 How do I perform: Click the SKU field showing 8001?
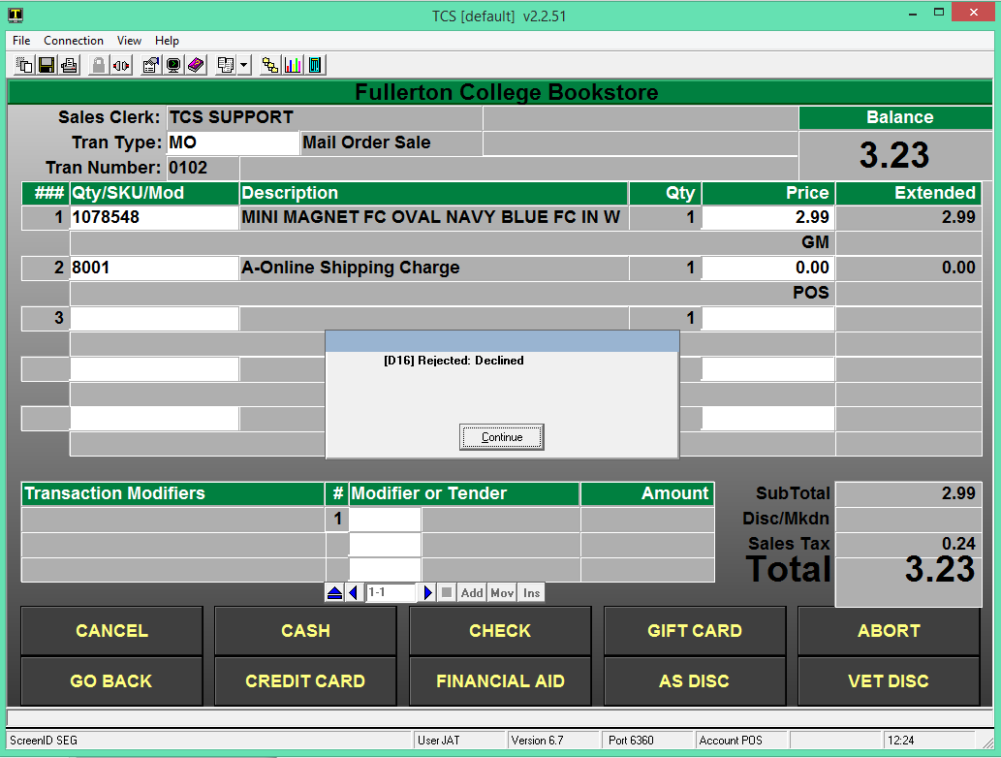click(154, 268)
